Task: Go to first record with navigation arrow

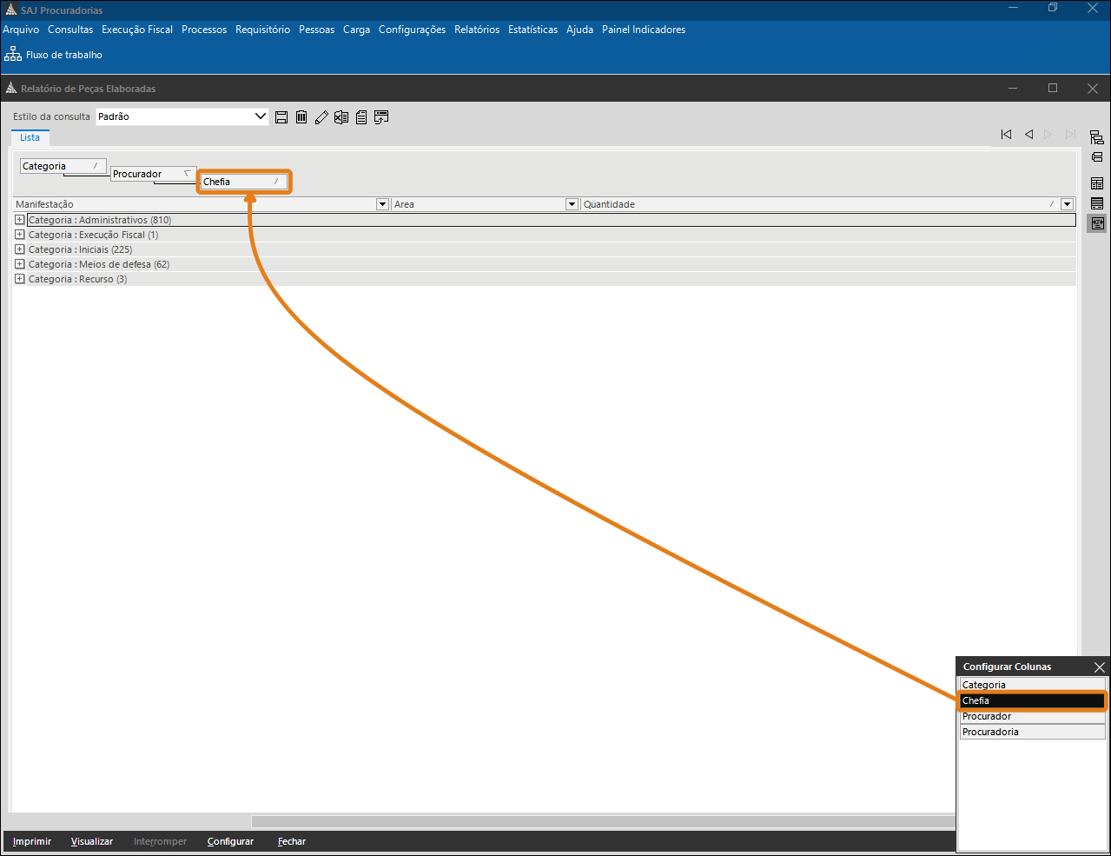Action: coord(1006,135)
